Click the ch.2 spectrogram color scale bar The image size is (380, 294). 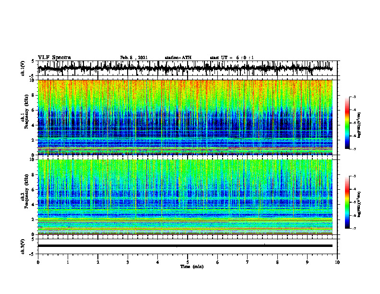tap(347, 202)
